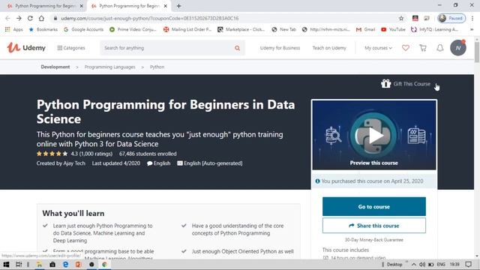Open New Tab bookmark
Viewport: 480px width, 270px height.
[x=284, y=29]
